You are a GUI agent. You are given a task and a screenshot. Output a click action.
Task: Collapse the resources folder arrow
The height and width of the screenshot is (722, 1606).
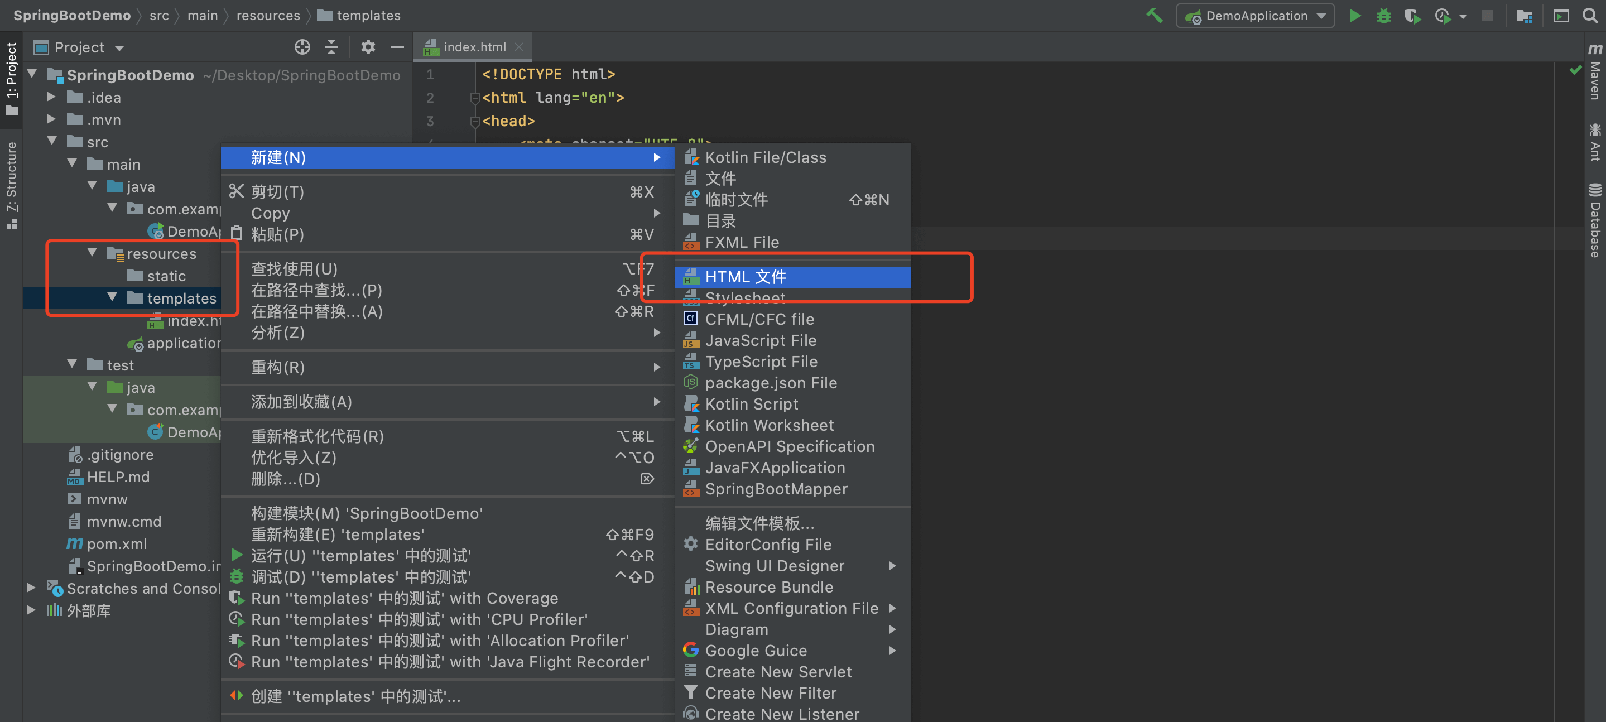point(92,253)
